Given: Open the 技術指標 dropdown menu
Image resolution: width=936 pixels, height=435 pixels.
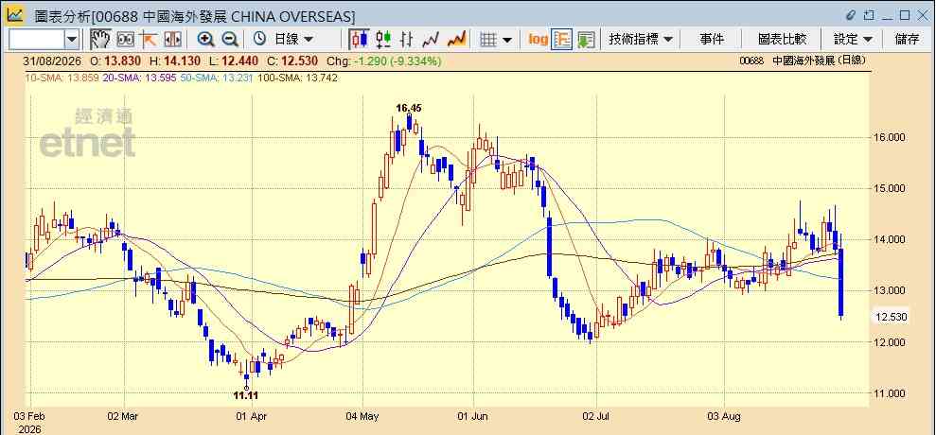Looking at the screenshot, I should click(x=641, y=40).
